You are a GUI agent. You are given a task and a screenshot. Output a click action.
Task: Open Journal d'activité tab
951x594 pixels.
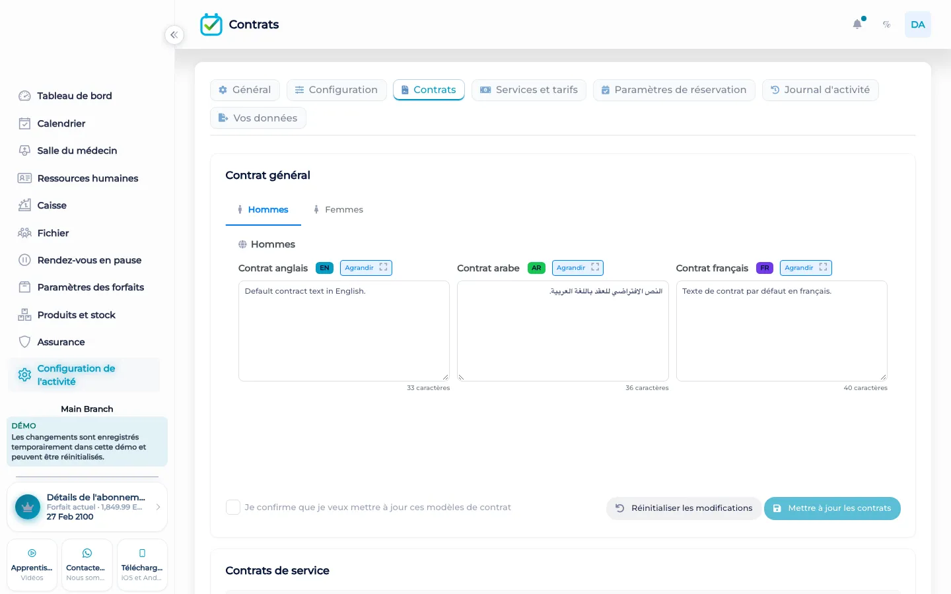pyautogui.click(x=820, y=90)
